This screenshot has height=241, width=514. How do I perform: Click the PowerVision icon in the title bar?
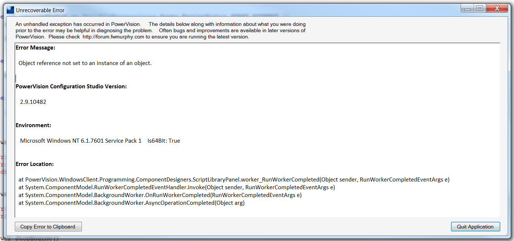pos(10,10)
